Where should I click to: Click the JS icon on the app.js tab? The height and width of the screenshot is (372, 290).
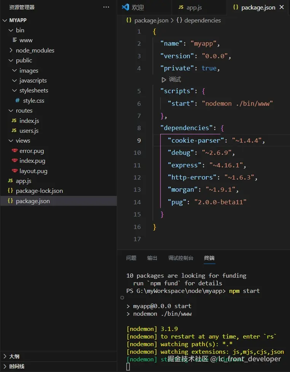[181, 7]
